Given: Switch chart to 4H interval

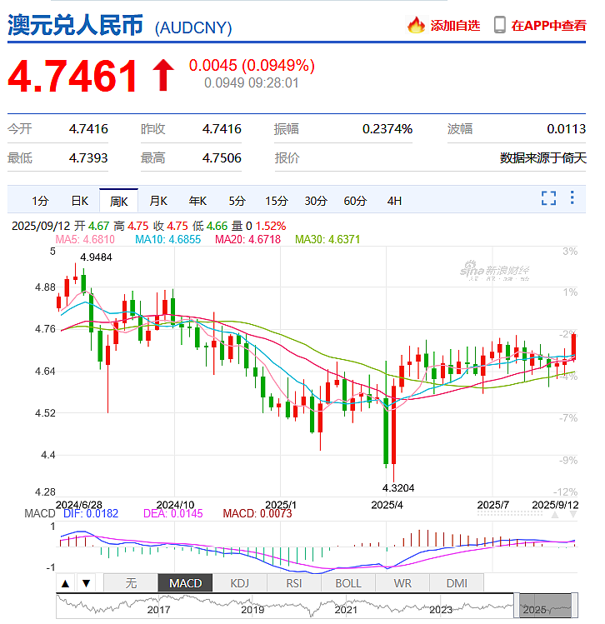Looking at the screenshot, I should pyautogui.click(x=394, y=201).
